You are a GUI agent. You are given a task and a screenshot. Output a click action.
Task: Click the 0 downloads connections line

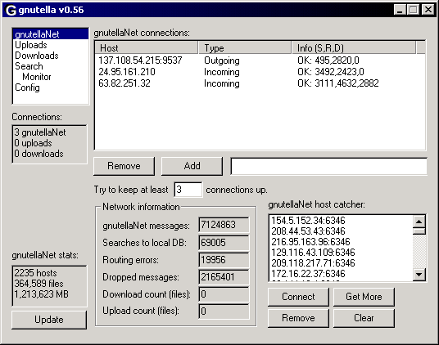coord(39,154)
